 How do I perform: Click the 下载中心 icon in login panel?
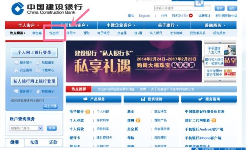pyautogui.click(x=38, y=71)
